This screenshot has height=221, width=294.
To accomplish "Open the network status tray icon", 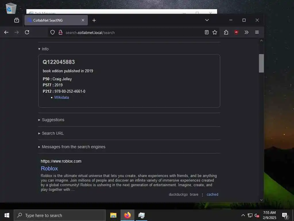I will [250, 215].
